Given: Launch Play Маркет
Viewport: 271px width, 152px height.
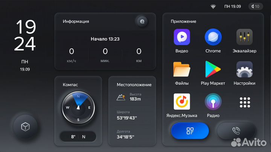Looking at the screenshot, I should [x=213, y=69].
